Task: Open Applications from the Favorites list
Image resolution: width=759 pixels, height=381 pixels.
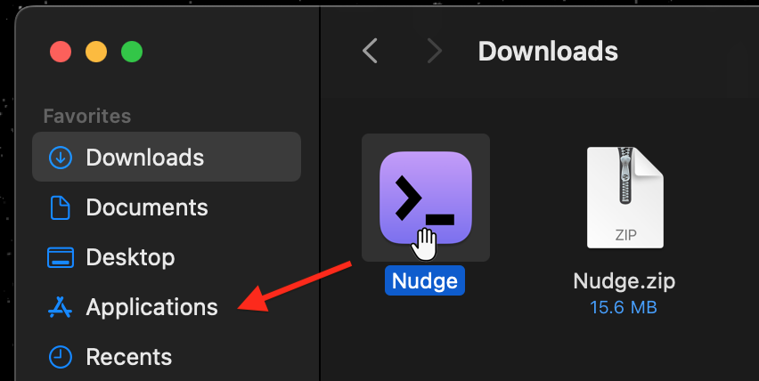Action: [151, 307]
